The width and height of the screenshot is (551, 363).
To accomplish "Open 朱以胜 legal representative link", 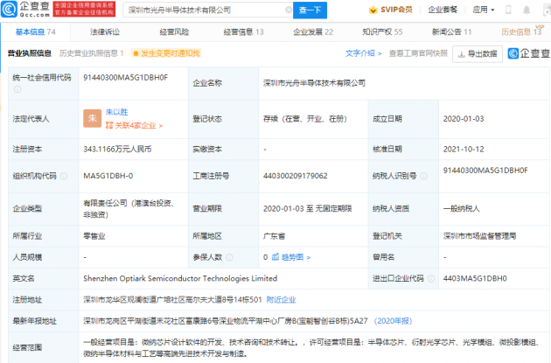I will [116, 111].
